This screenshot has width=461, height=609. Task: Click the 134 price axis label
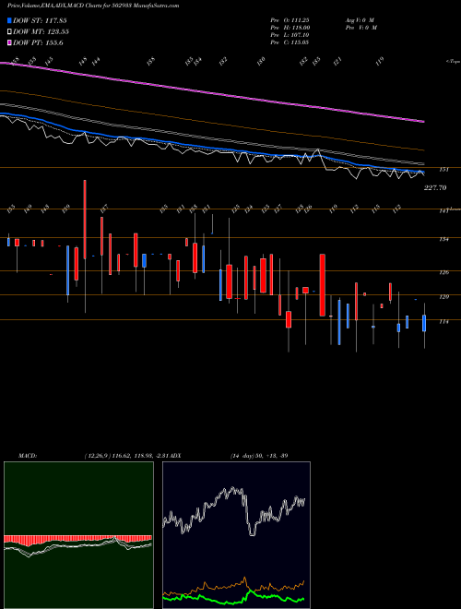click(443, 239)
